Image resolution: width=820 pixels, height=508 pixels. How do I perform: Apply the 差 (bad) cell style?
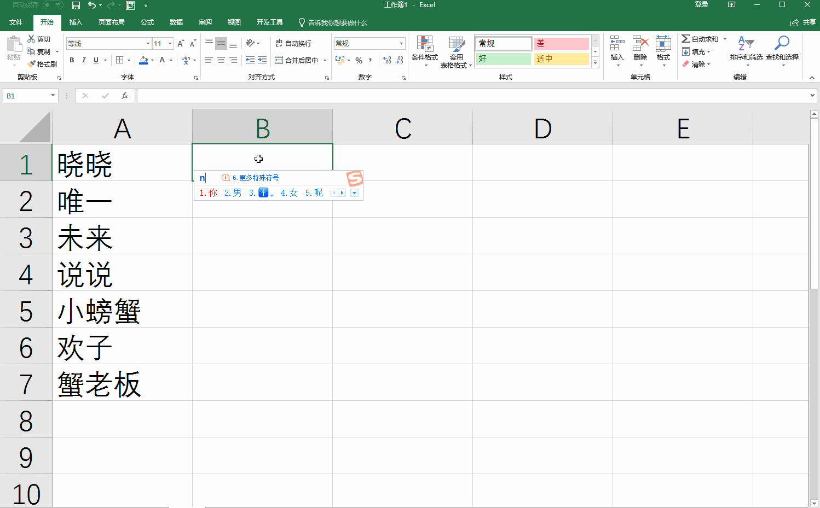[561, 43]
